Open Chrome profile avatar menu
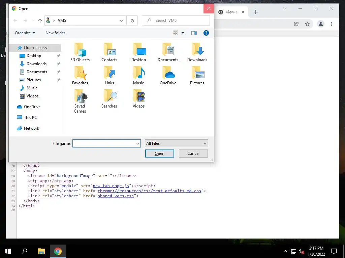Screen dimensions: 345x258 (x=321, y=24)
